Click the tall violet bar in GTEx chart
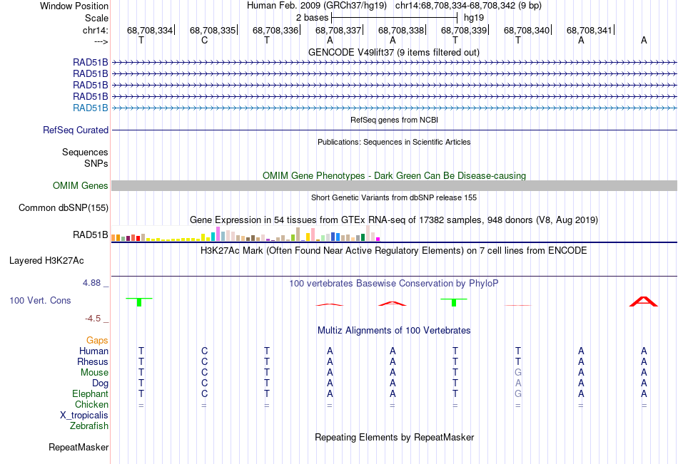This screenshot has height=464, width=678. (218, 234)
